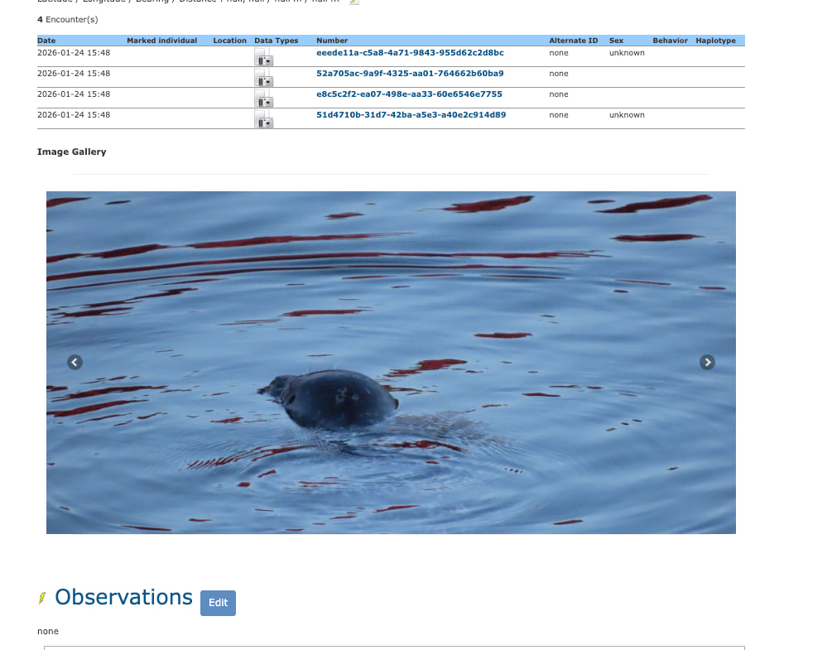
Task: Click the camera icon for encounter 52a705ac
Action: pyautogui.click(x=265, y=79)
